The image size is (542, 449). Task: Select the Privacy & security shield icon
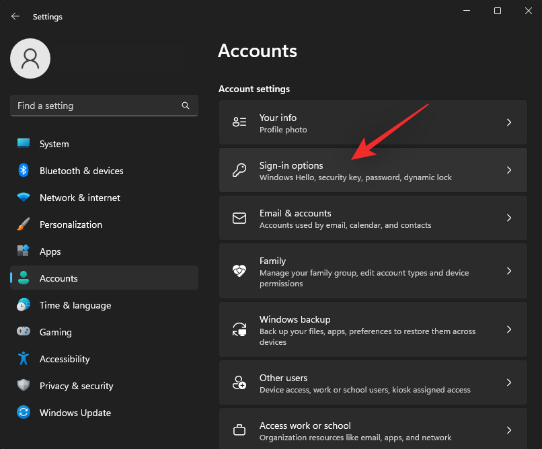click(x=24, y=386)
